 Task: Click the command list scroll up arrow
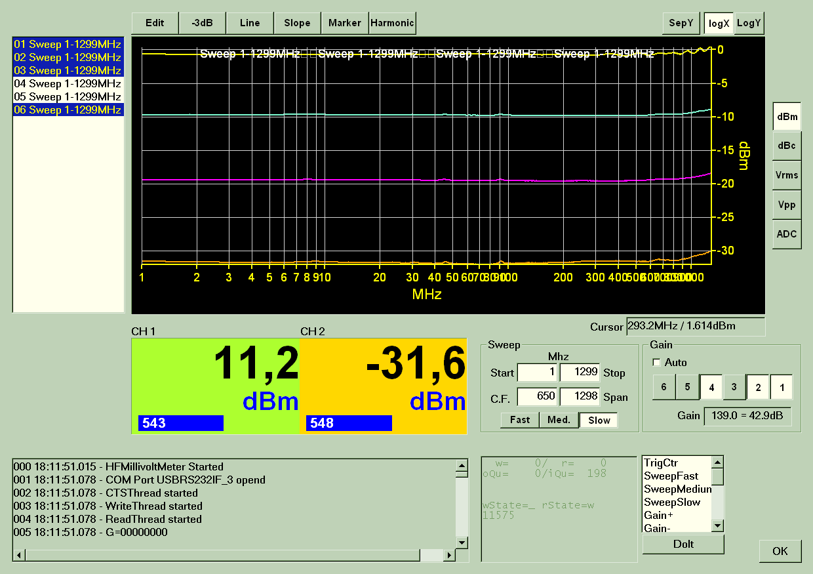717,462
